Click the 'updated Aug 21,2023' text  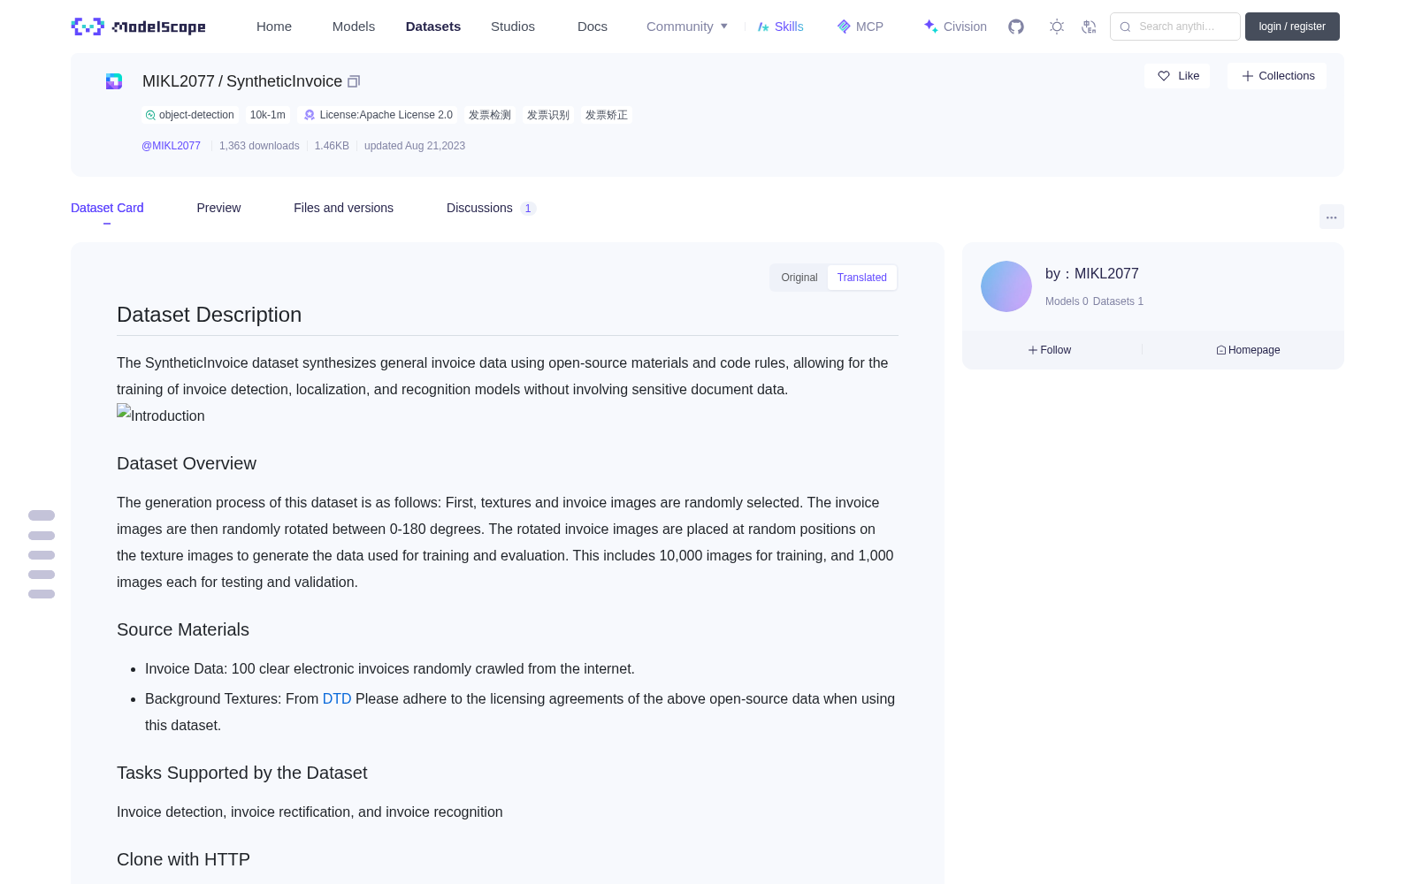[x=415, y=146]
